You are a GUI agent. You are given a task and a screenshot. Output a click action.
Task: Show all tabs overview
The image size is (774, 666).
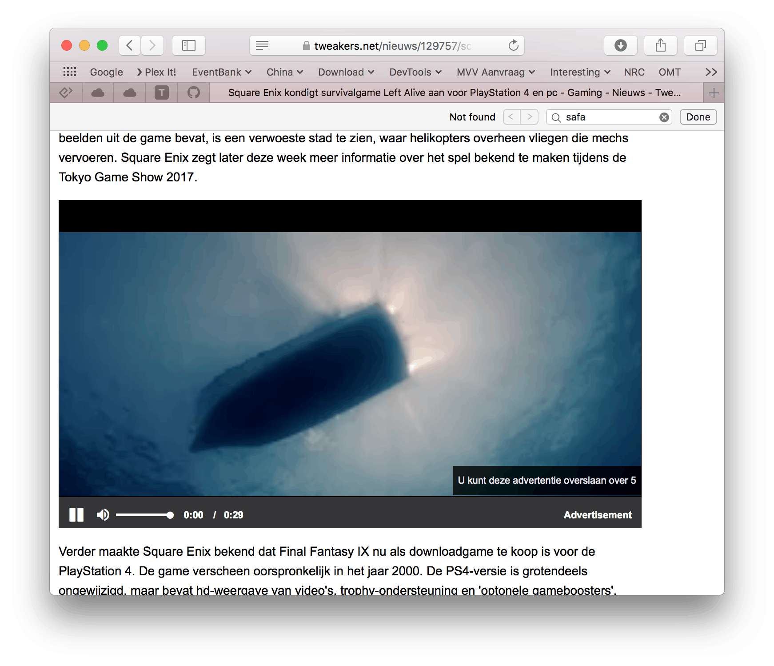[701, 45]
